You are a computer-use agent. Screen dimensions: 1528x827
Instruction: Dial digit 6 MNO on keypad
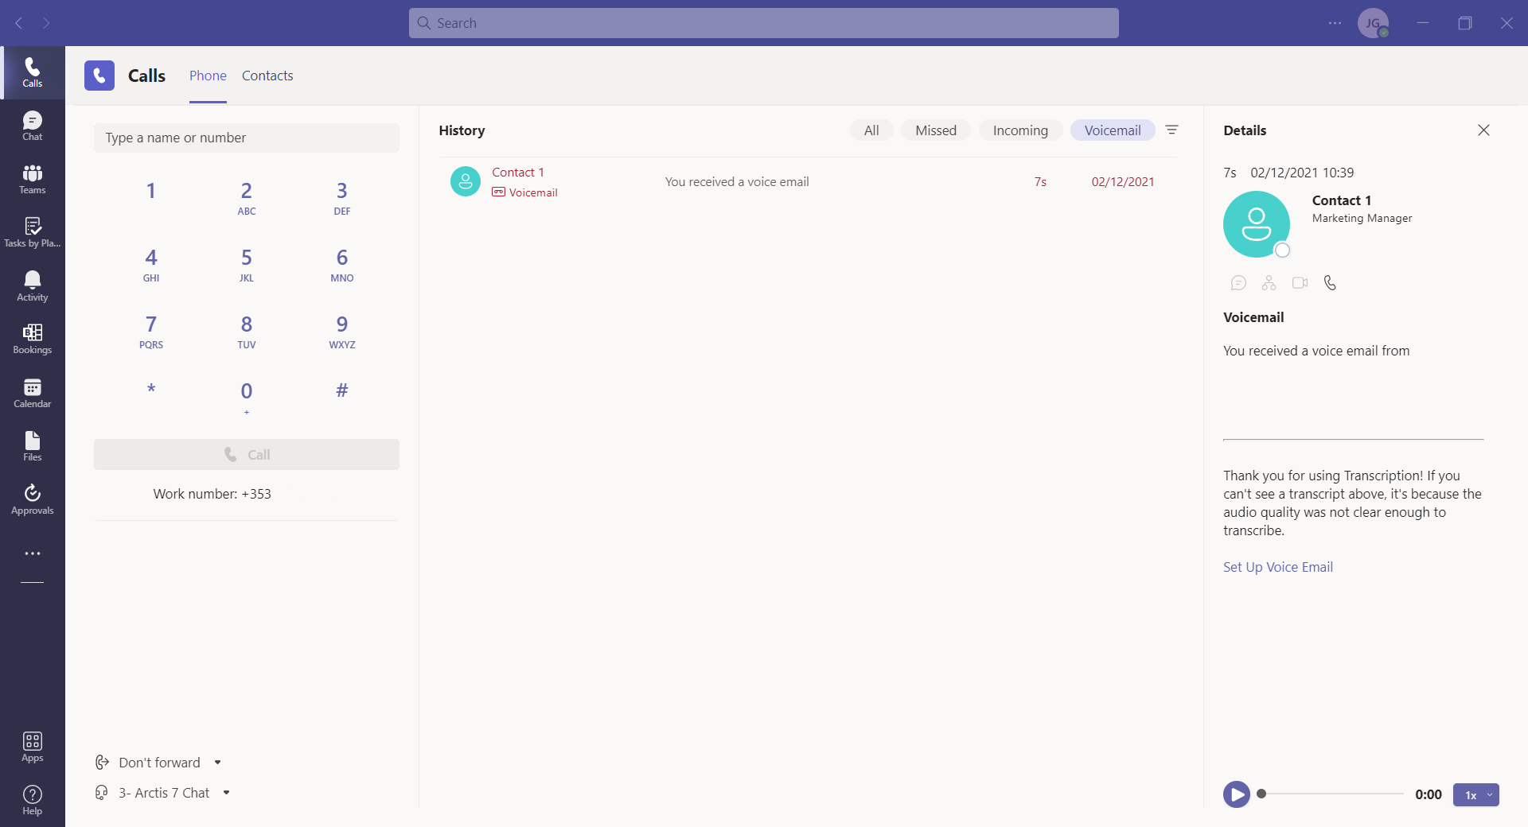pyautogui.click(x=342, y=264)
